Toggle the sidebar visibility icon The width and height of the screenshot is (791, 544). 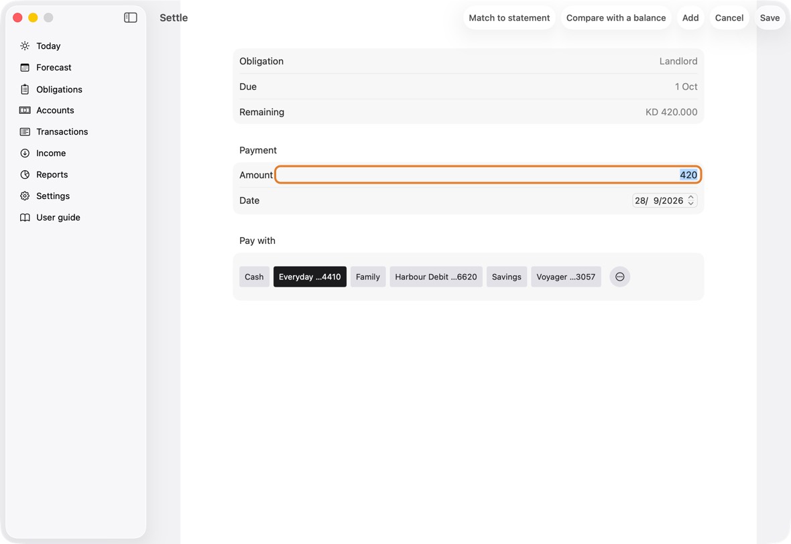tap(130, 17)
